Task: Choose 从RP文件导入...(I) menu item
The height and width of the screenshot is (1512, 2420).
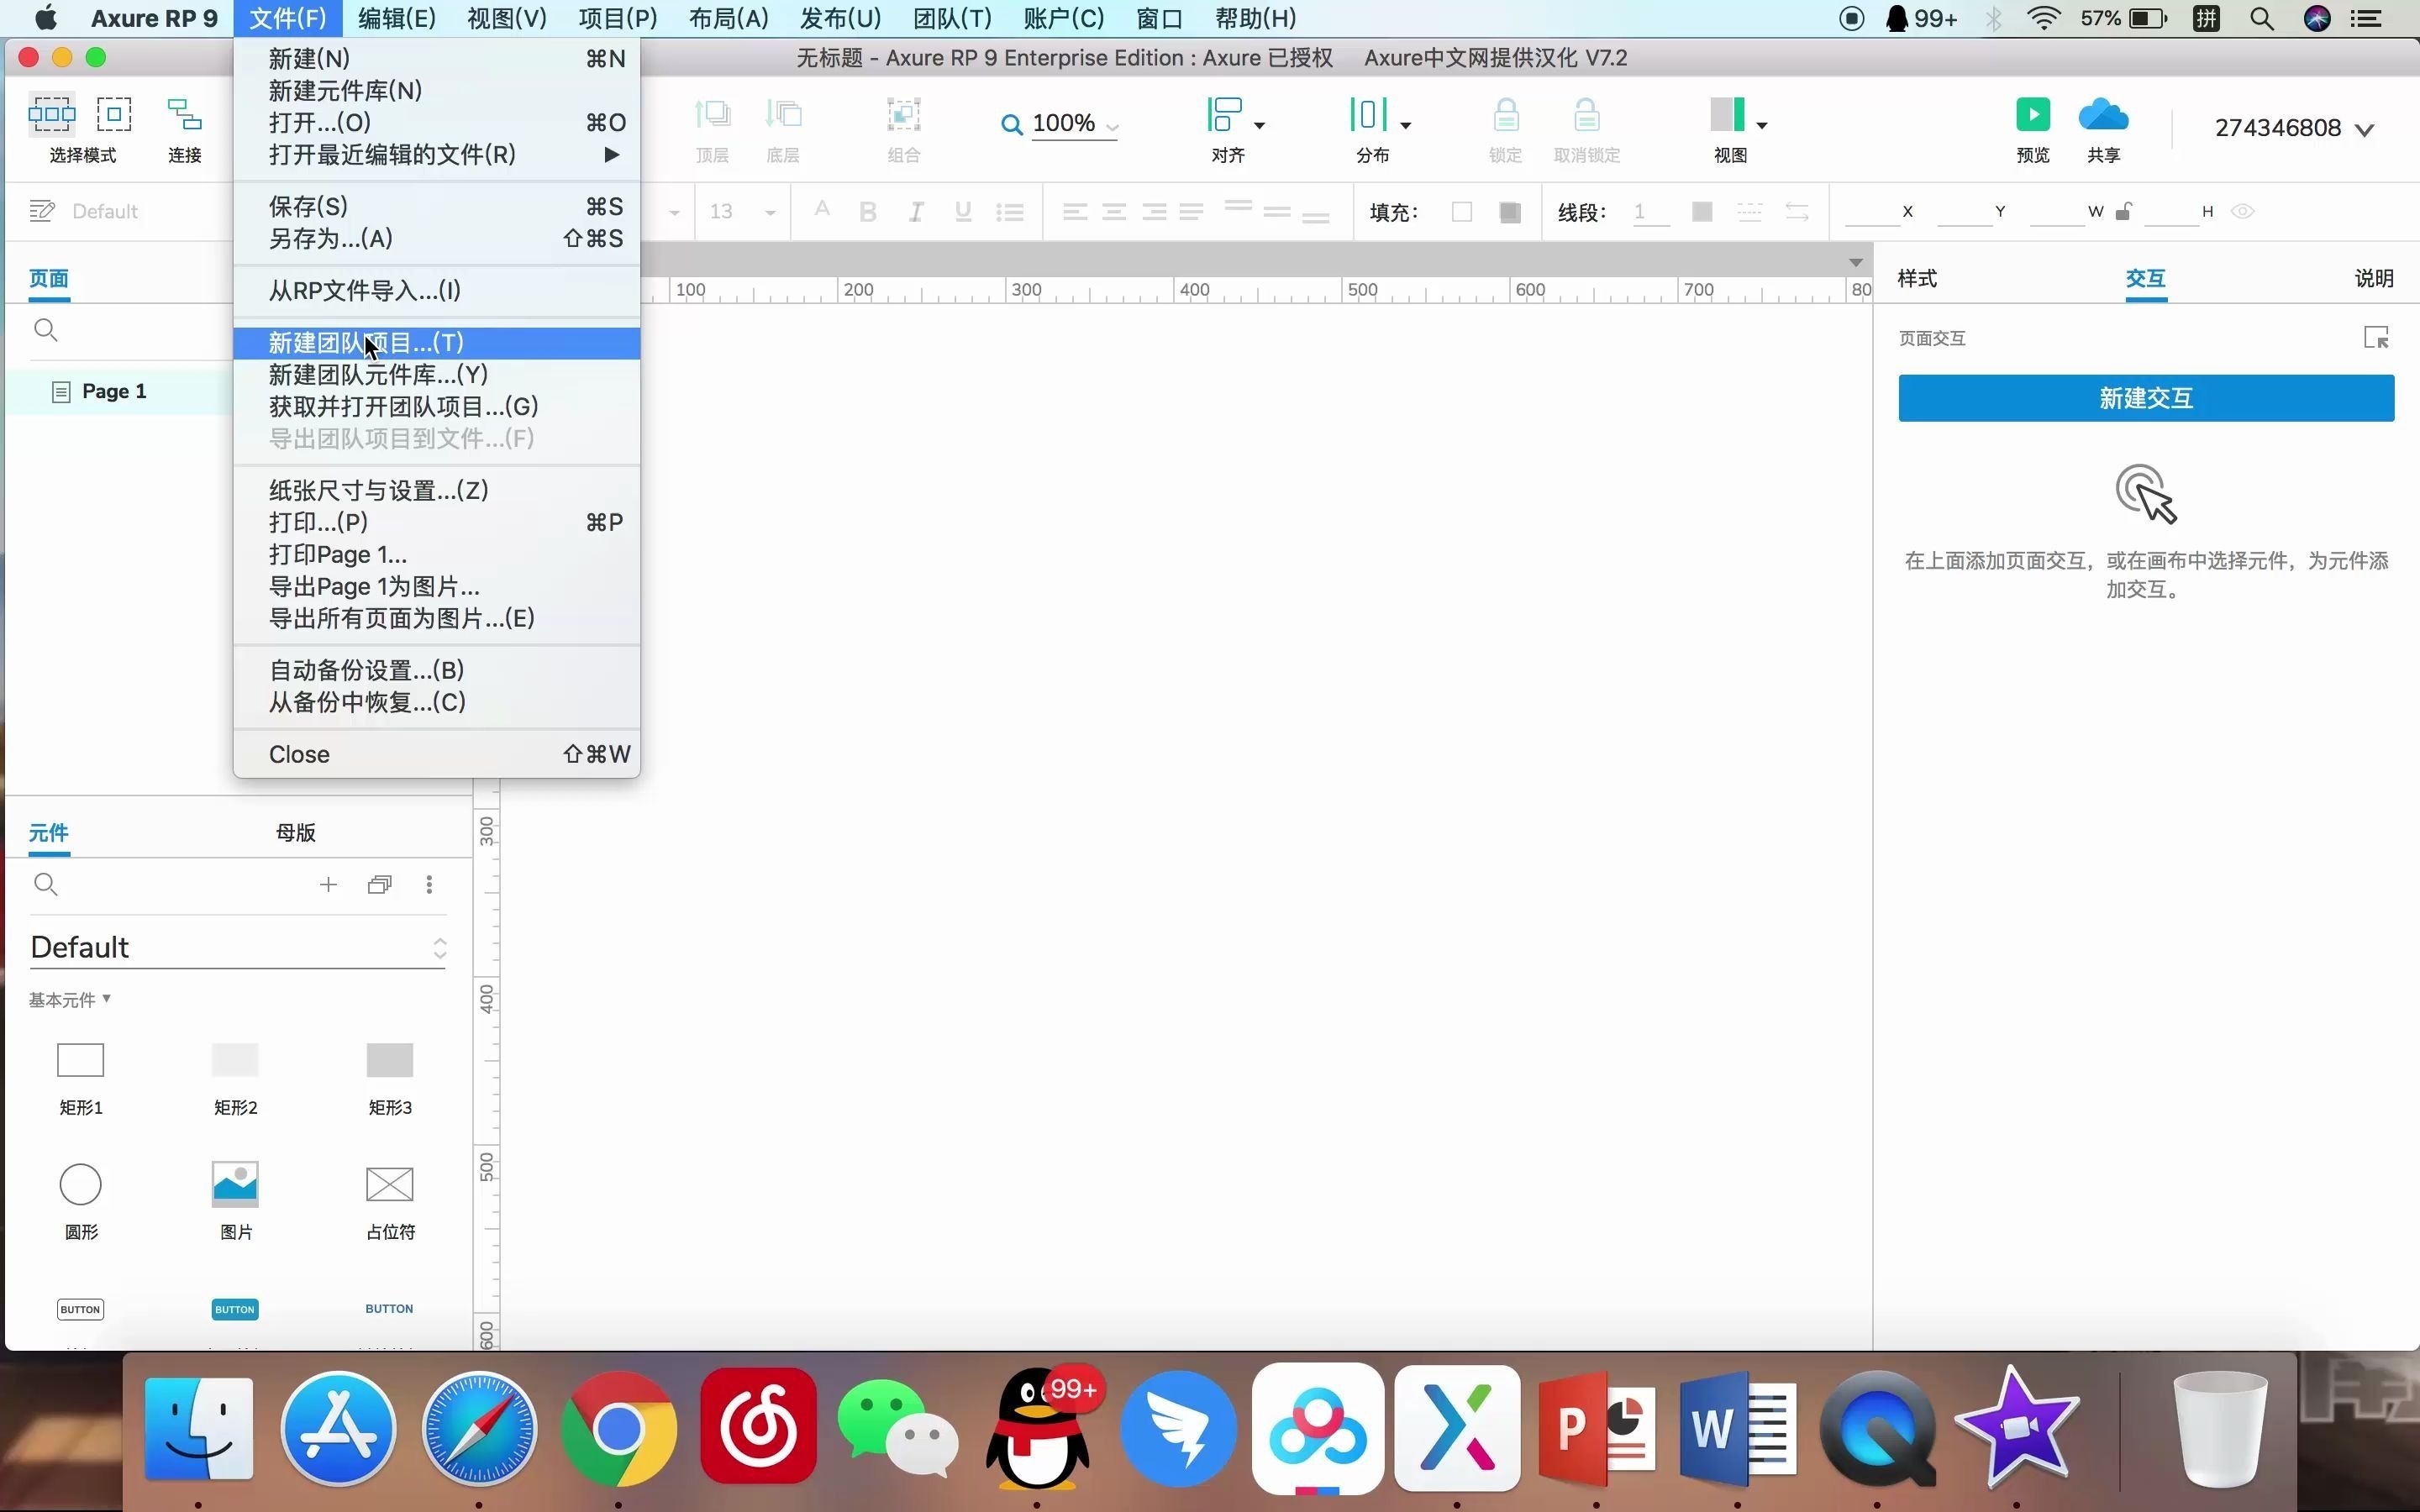Action: (x=437, y=290)
